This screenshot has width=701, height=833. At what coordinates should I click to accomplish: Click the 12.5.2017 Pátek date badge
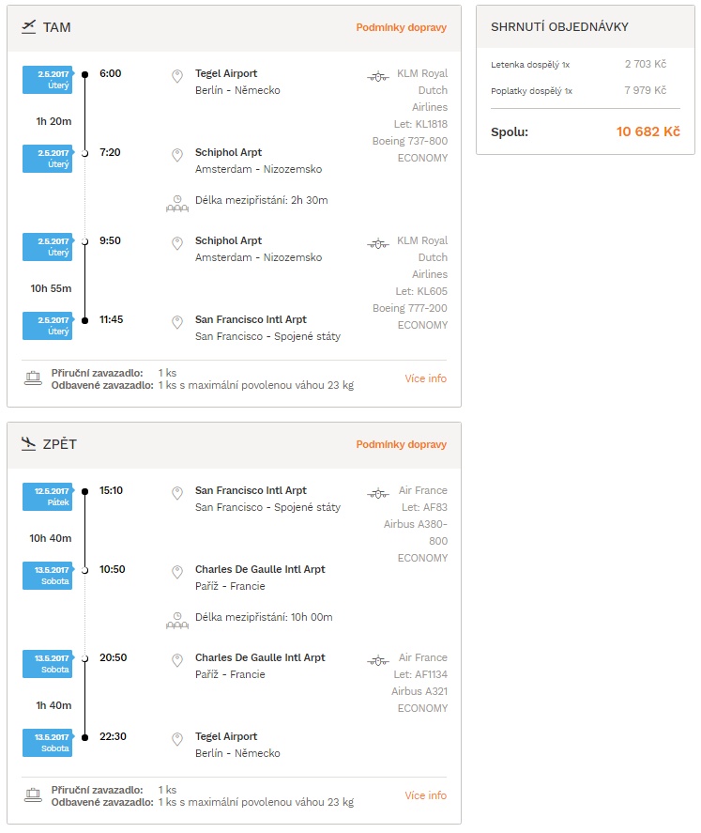47,497
